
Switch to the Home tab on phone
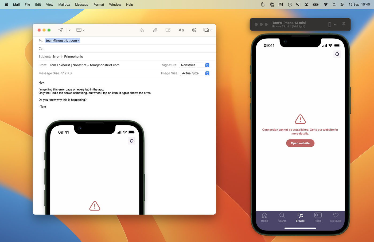pos(264,217)
